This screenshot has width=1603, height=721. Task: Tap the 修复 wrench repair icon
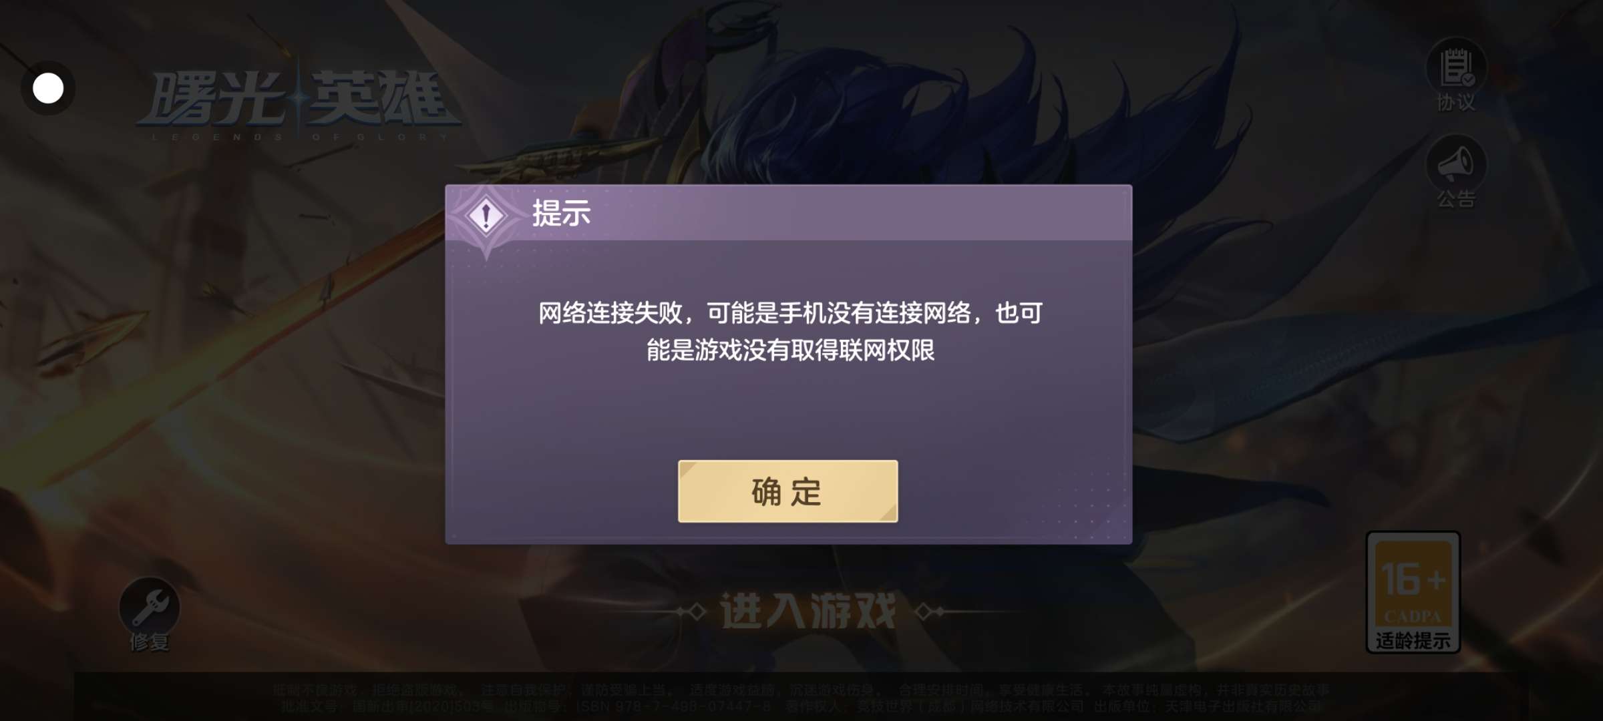coord(150,606)
